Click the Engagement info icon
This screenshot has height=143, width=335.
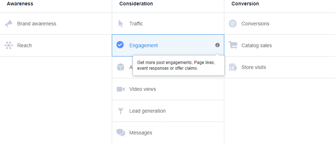217,45
